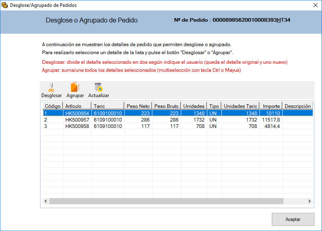
Task: Click the Peso Neto column header
Action: 138,106
